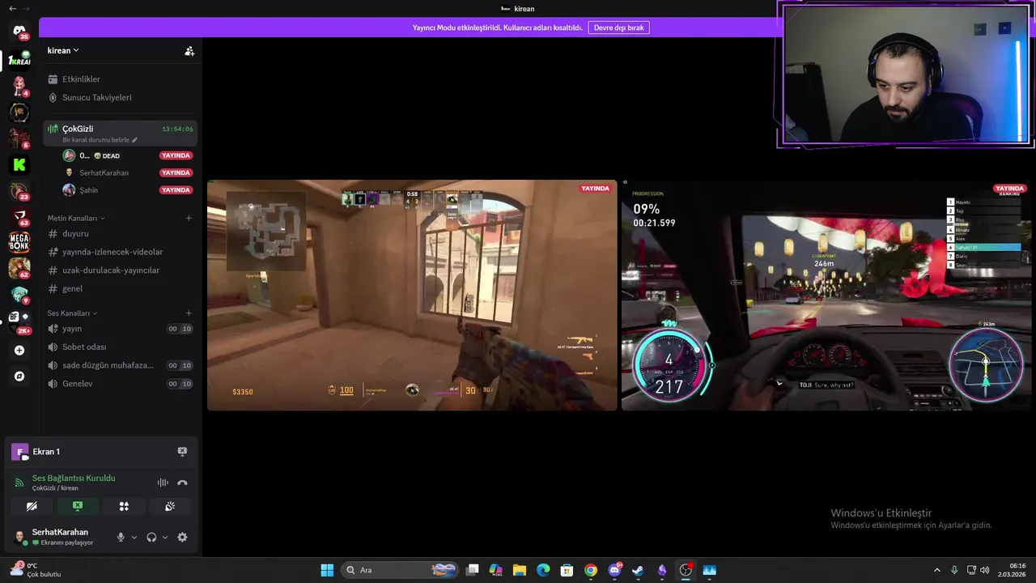The image size is (1036, 583).
Task: Open the soundboard button in voice panel
Action: point(170,506)
